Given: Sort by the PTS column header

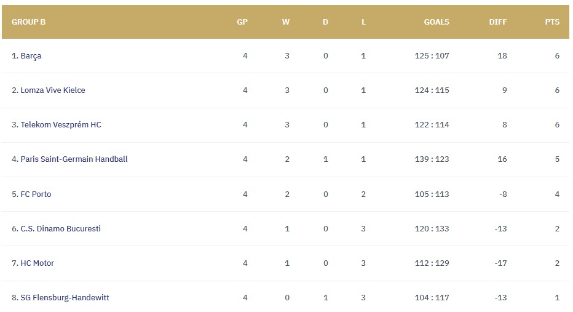Looking at the screenshot, I should coord(552,22).
